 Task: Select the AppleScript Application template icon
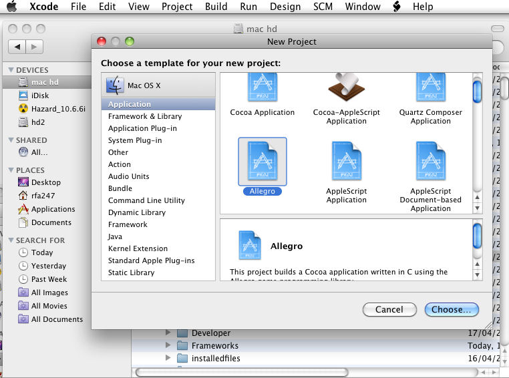(x=346, y=161)
